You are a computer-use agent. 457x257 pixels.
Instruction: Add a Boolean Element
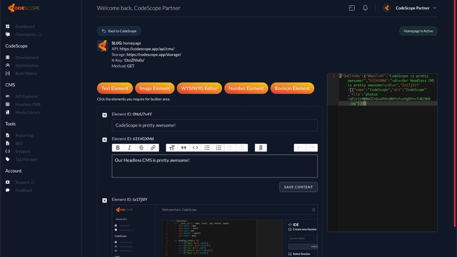point(292,88)
